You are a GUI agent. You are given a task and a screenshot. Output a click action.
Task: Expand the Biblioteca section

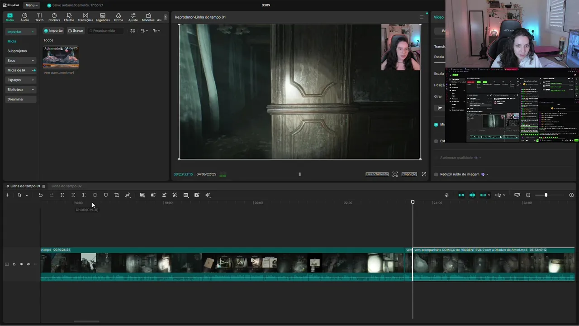[20, 90]
